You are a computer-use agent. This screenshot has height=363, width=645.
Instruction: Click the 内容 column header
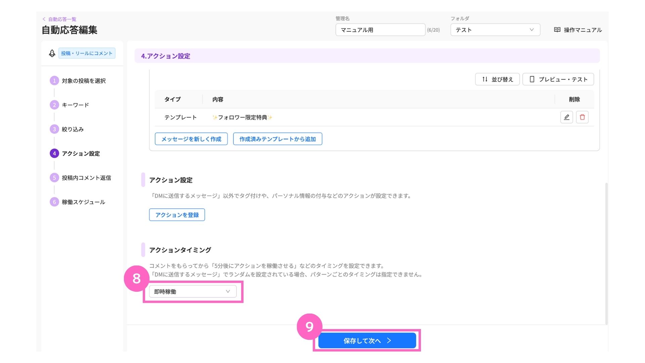coord(218,99)
